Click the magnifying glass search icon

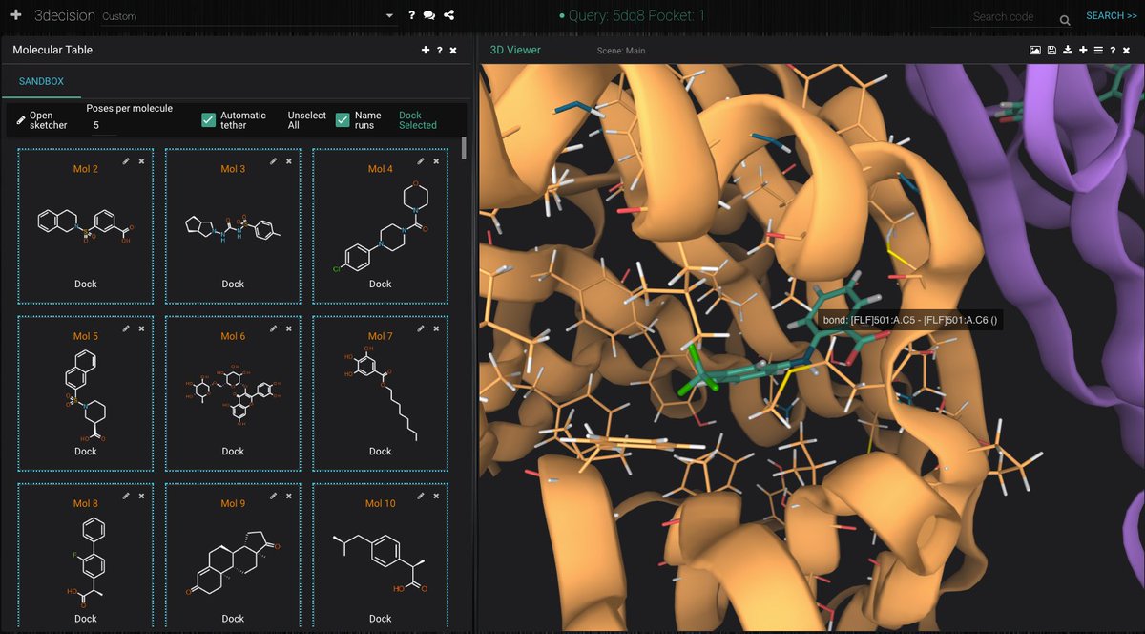1065,18
